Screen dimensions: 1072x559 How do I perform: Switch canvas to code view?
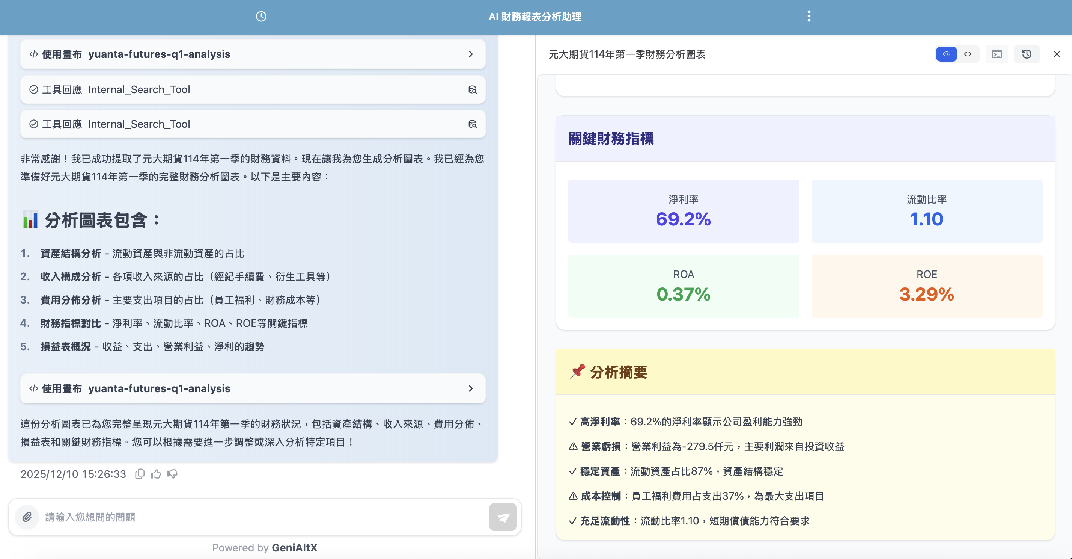pyautogui.click(x=968, y=54)
